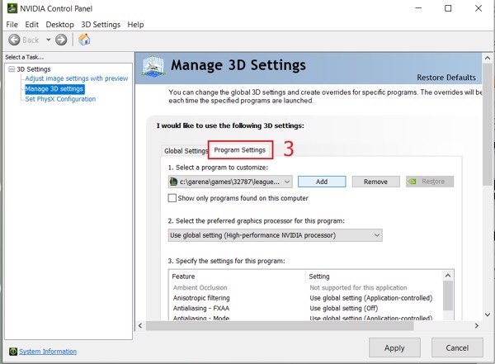Click the Cancel button

457,347
